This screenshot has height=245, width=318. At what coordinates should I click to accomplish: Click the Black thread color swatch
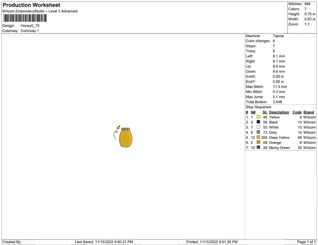tap(258, 122)
